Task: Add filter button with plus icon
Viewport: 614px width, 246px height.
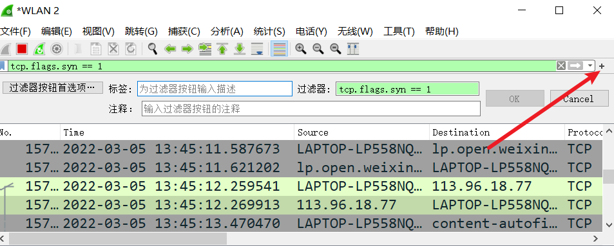Action: (x=602, y=66)
